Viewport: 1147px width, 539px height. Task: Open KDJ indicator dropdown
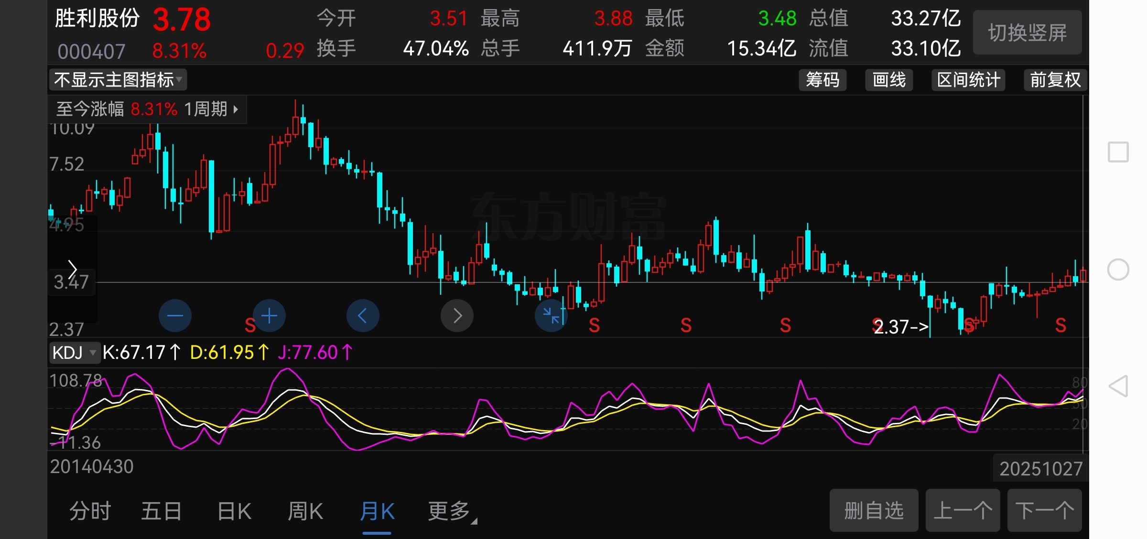[x=74, y=353]
